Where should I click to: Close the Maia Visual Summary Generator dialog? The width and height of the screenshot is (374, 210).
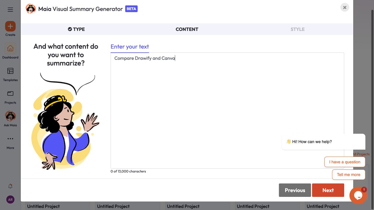coord(345,8)
